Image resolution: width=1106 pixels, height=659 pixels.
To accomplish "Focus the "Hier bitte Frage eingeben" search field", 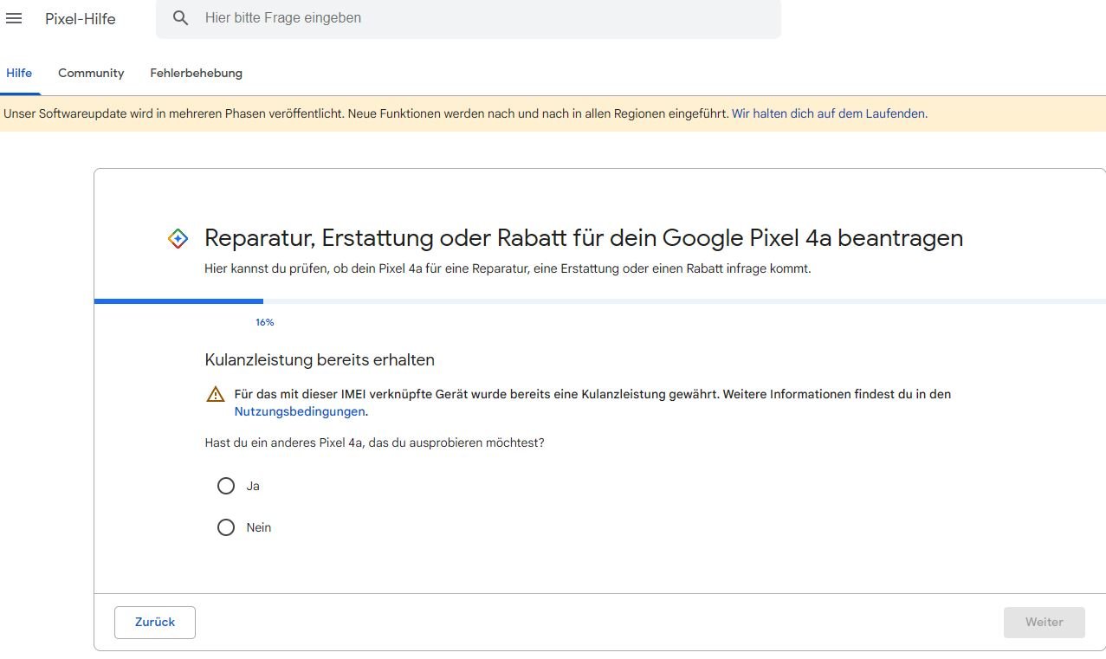I will pyautogui.click(x=485, y=18).
